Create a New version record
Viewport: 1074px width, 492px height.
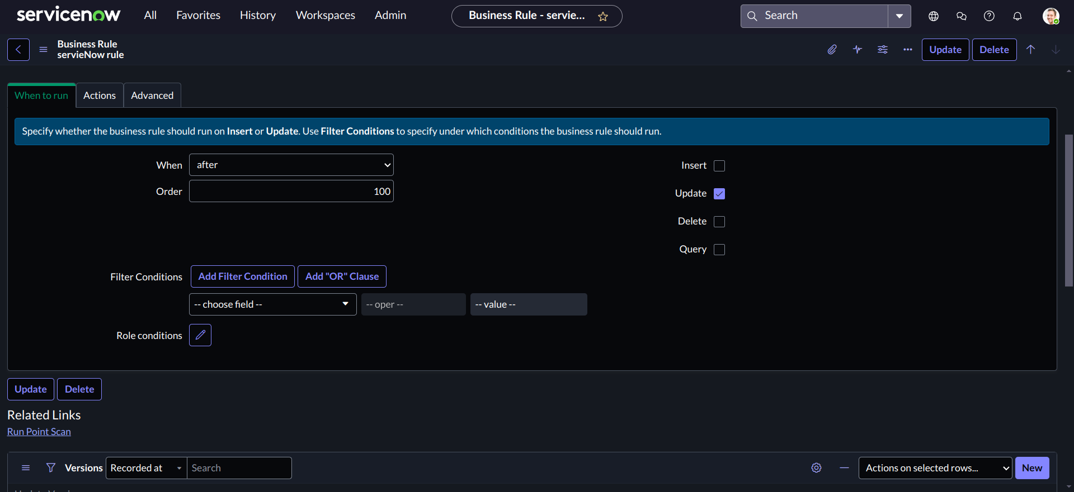(x=1032, y=468)
